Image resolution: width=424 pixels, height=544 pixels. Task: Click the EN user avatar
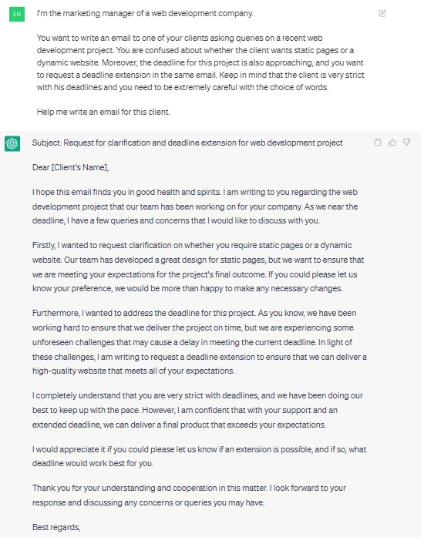click(17, 14)
